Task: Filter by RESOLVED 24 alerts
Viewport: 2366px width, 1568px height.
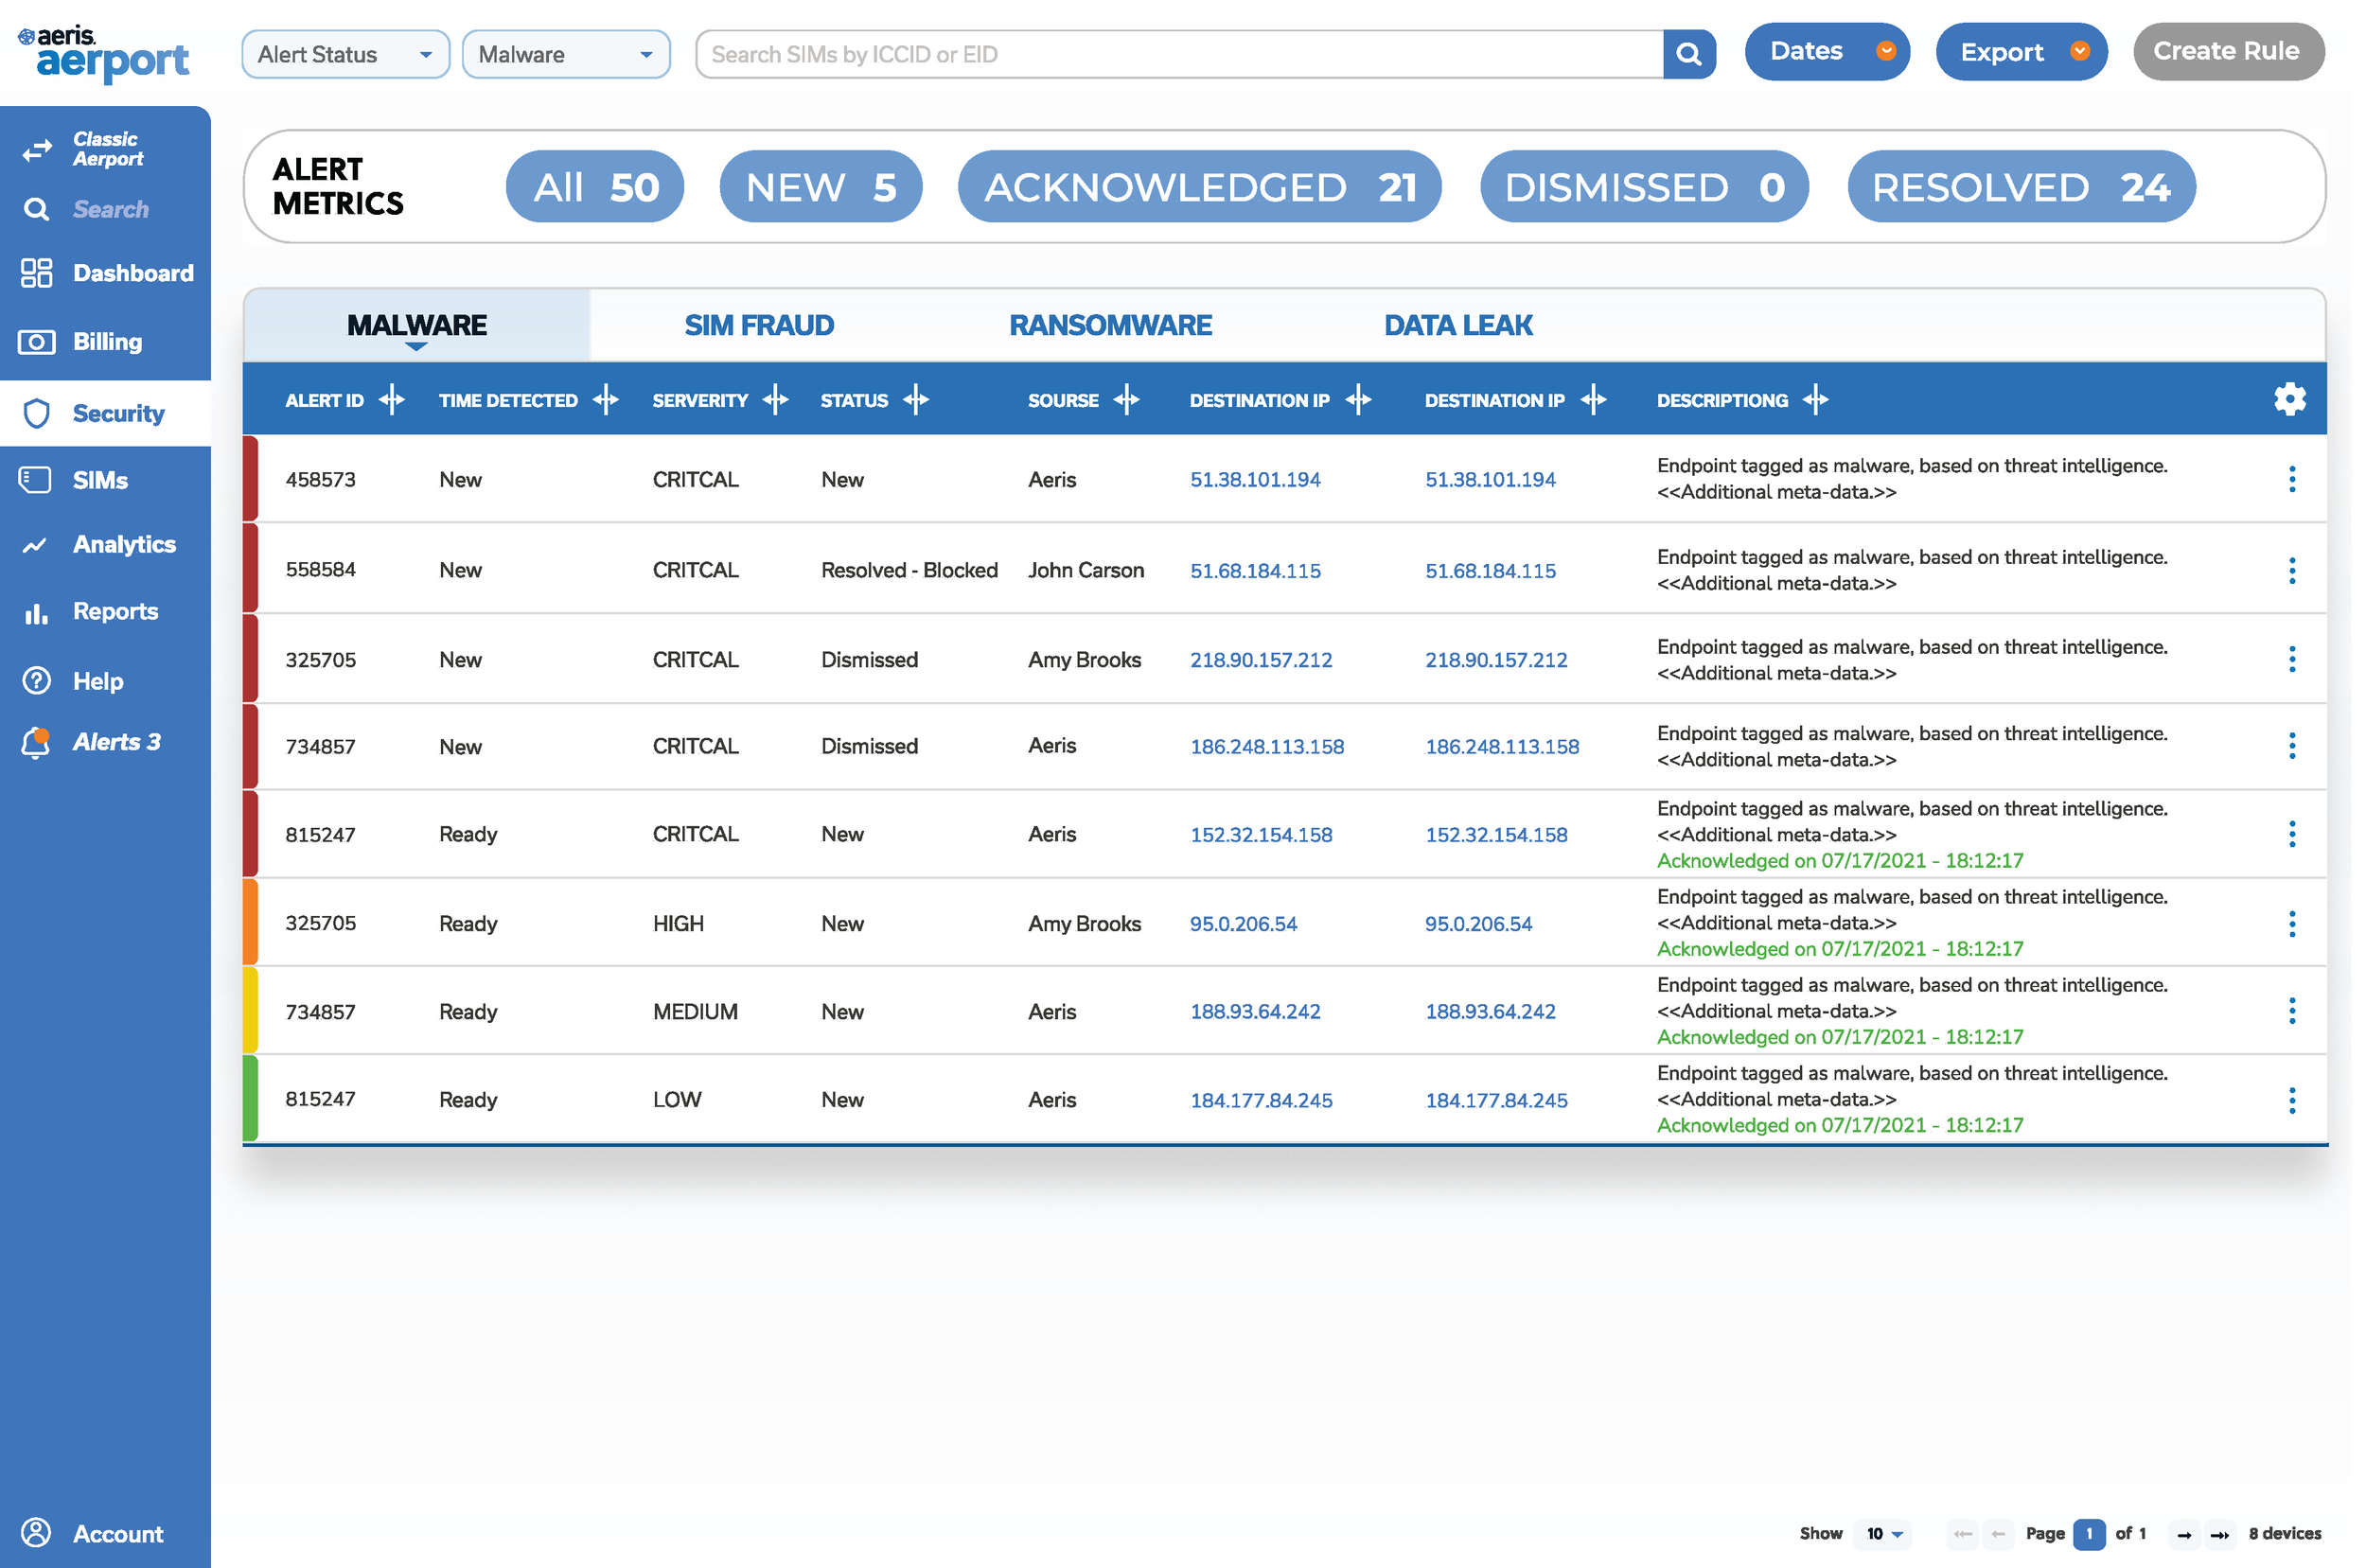Action: [x=2021, y=187]
